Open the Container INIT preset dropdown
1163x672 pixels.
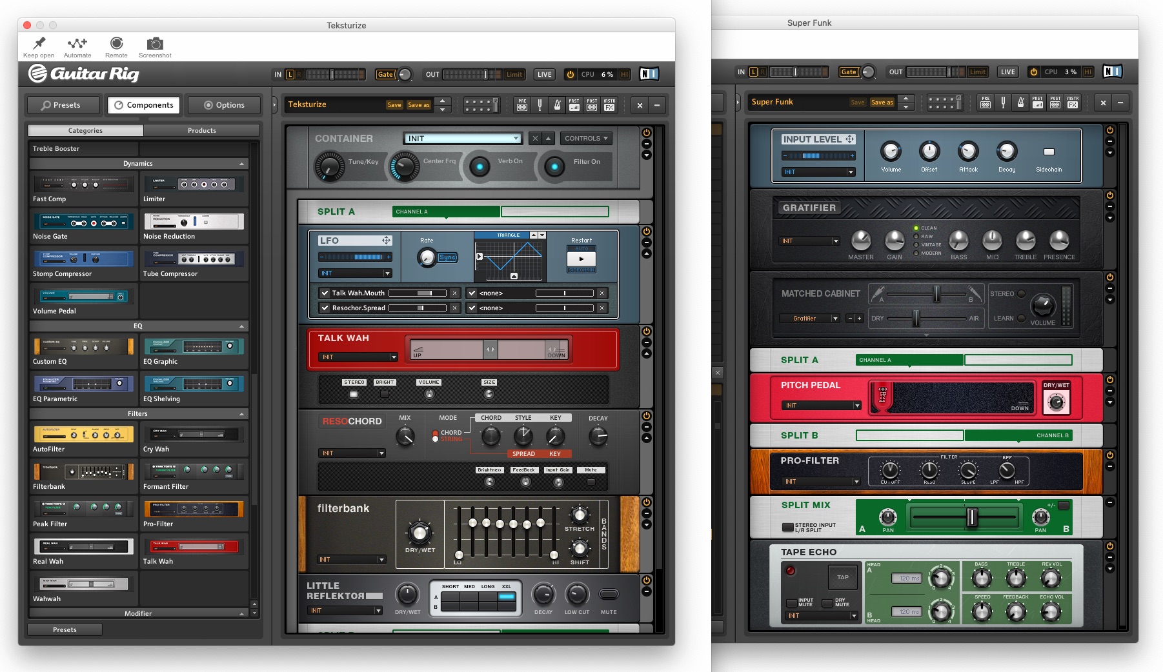tap(462, 139)
